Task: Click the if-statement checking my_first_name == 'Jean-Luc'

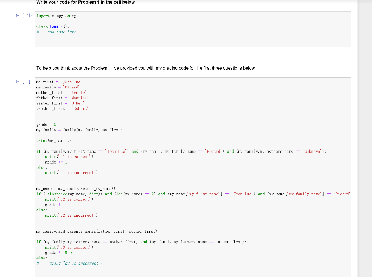Action: tap(181, 151)
